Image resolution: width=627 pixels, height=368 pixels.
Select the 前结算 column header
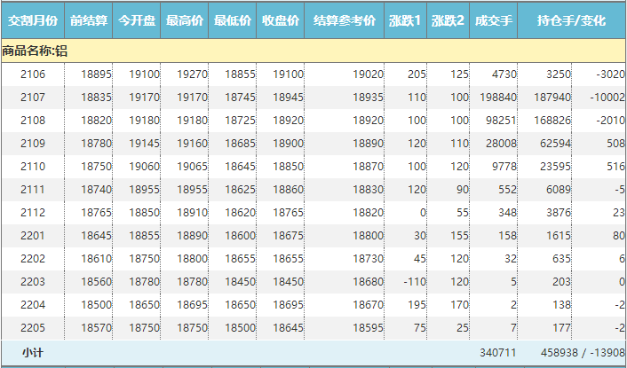[89, 20]
